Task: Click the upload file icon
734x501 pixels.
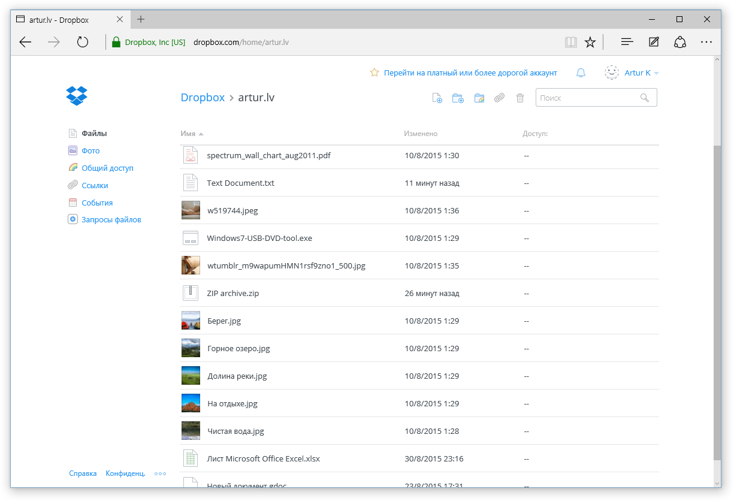Action: (x=437, y=98)
